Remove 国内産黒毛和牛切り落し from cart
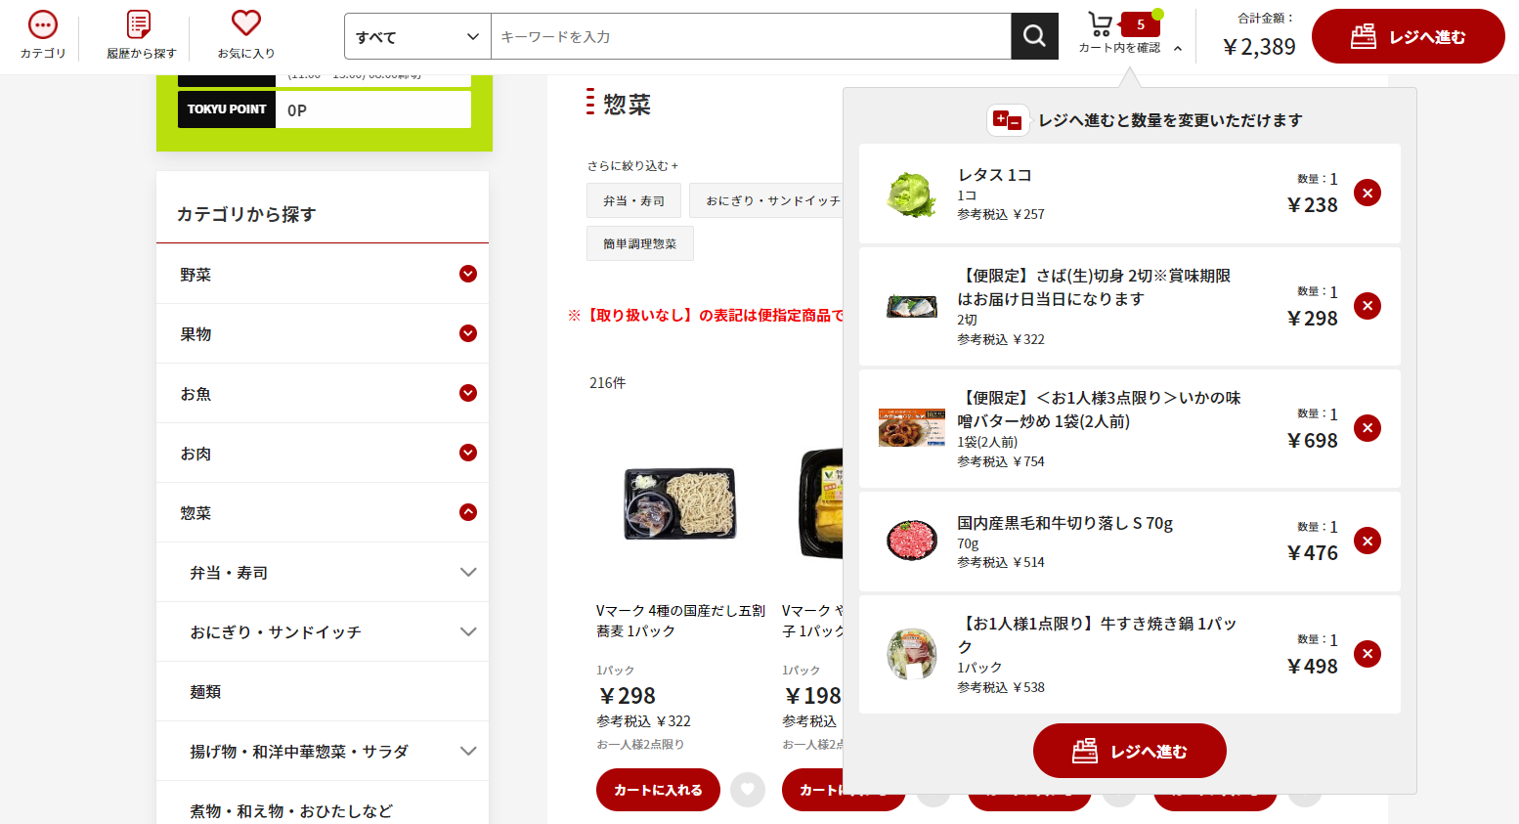Screen dimensions: 1519x824 click(x=1367, y=542)
